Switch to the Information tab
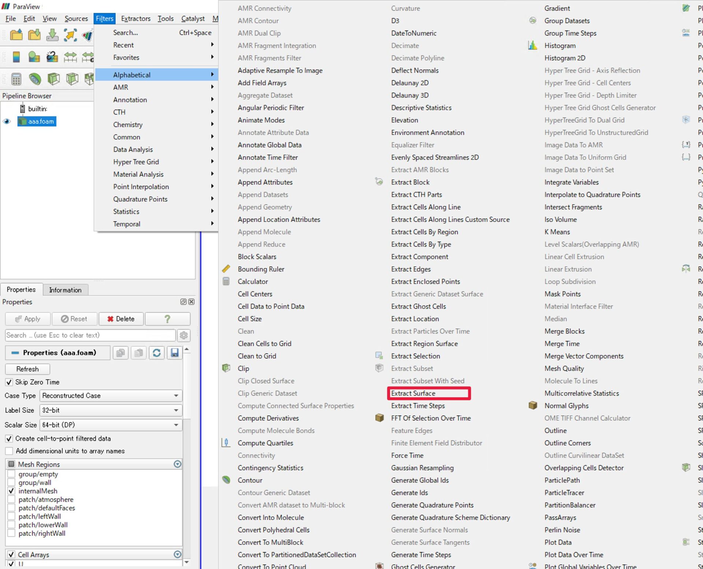The image size is (703, 569). (x=65, y=290)
